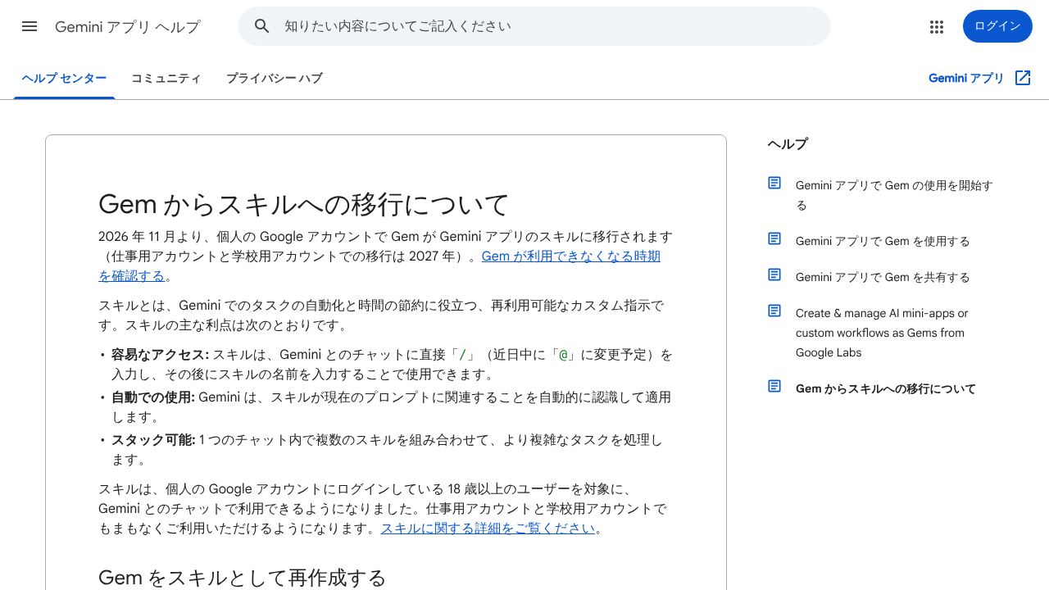Switch to the コミュニティ tab
This screenshot has width=1049, height=590.
166,79
